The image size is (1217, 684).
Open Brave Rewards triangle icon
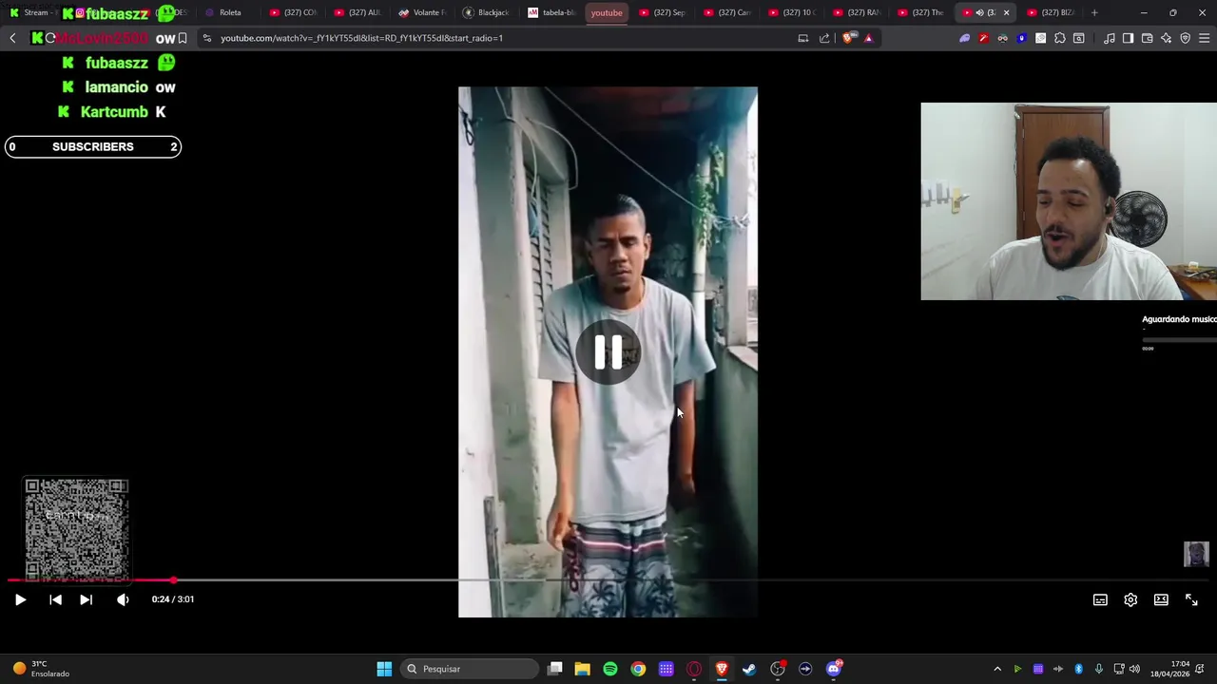[x=868, y=38]
